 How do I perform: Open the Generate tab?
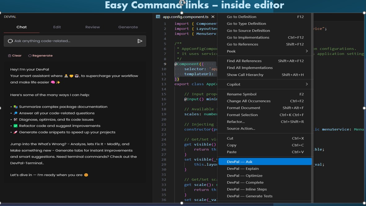[128, 27]
